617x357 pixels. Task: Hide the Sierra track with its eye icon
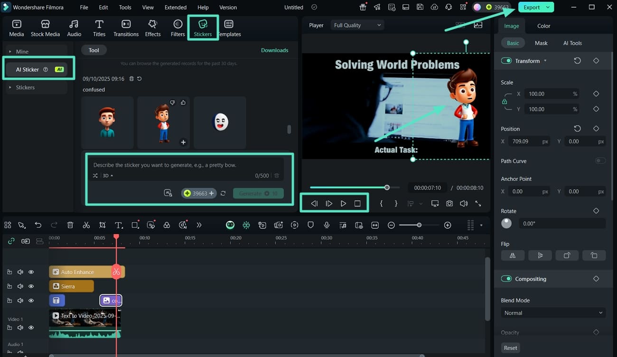tap(31, 286)
